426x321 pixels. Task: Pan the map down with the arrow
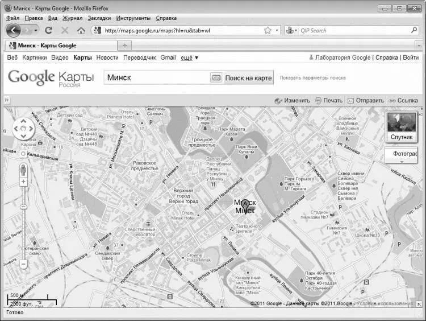(x=23, y=136)
